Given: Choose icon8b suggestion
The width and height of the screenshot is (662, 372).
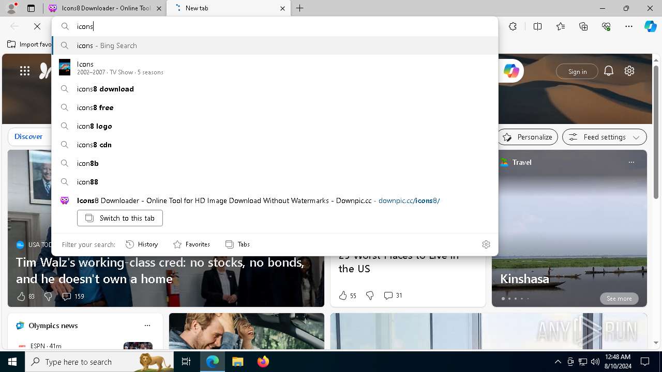Looking at the screenshot, I should pos(275,163).
